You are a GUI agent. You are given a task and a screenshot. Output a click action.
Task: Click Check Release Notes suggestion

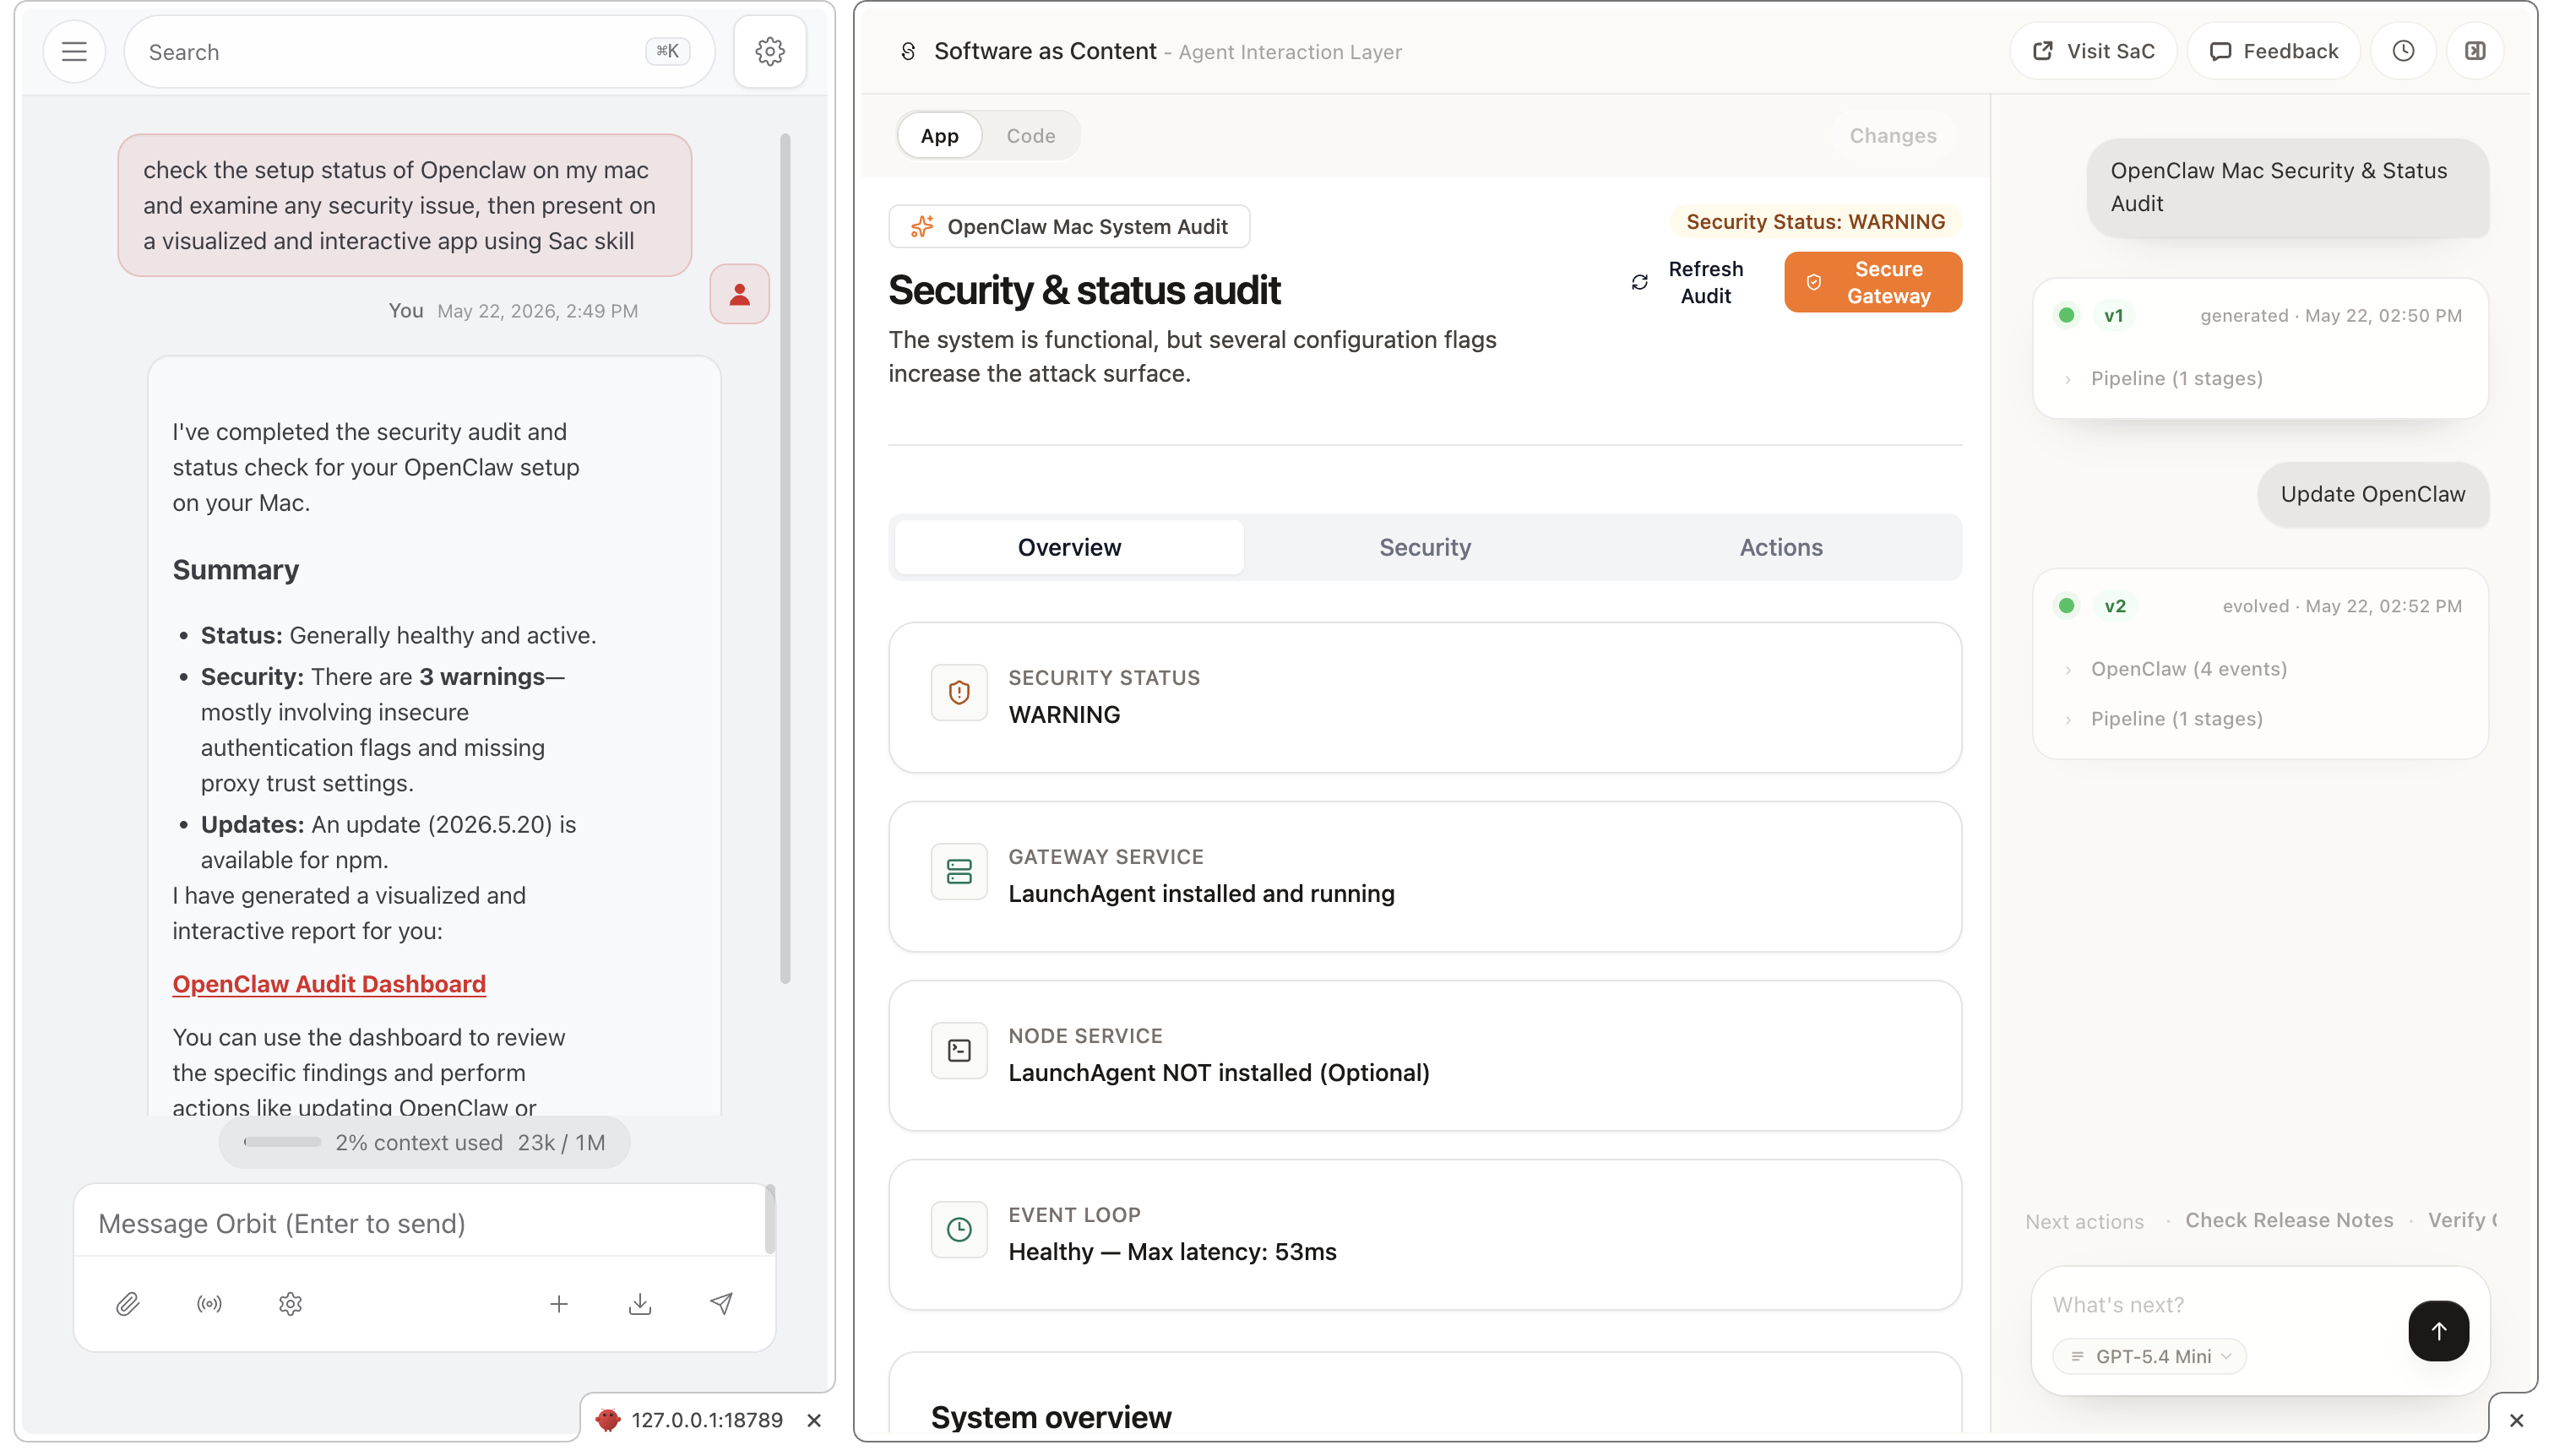2289,1220
